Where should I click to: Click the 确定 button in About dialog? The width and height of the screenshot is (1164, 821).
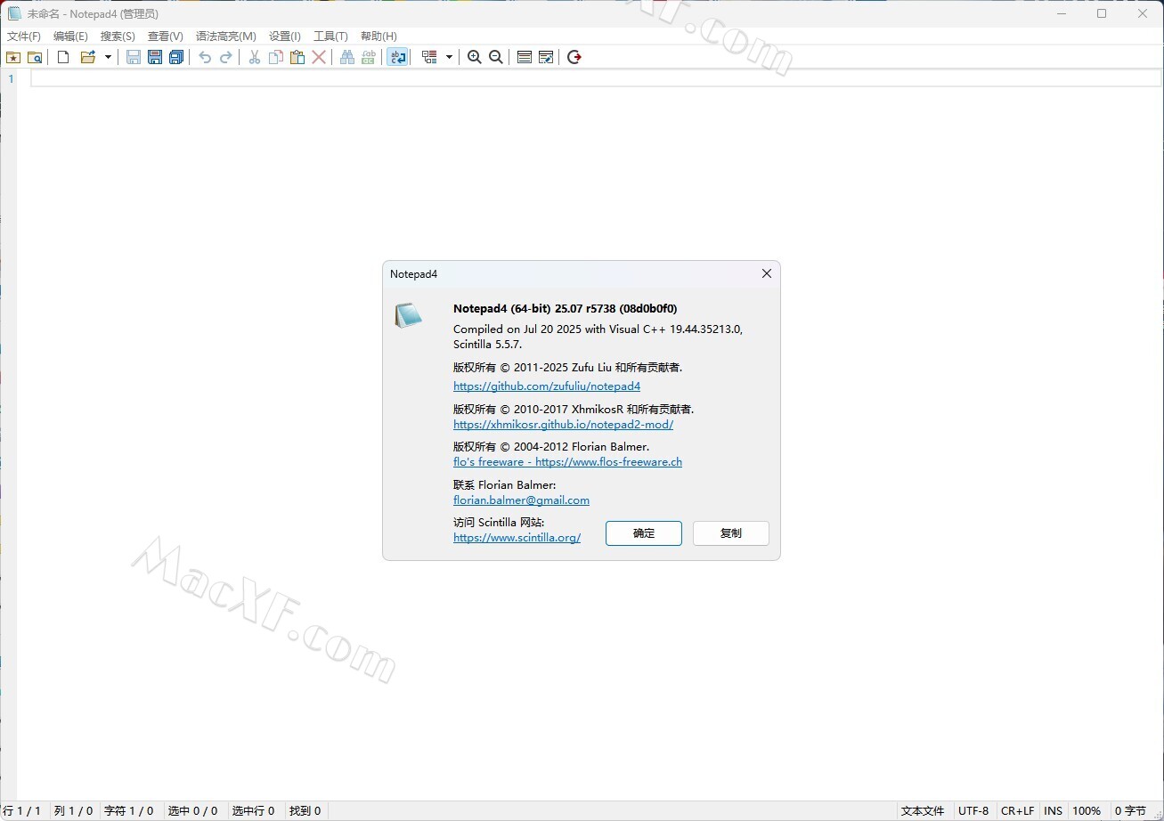pos(644,533)
